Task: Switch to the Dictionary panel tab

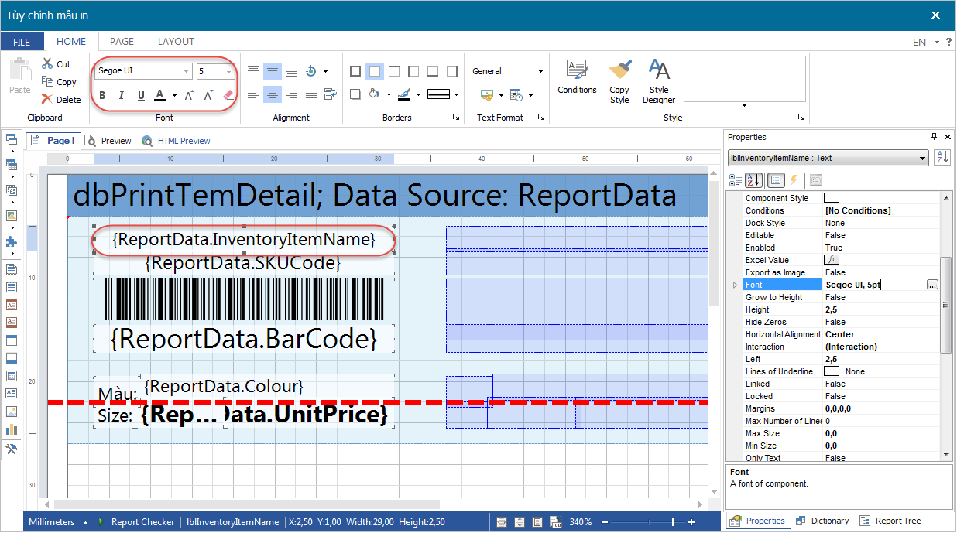Action: click(x=822, y=521)
